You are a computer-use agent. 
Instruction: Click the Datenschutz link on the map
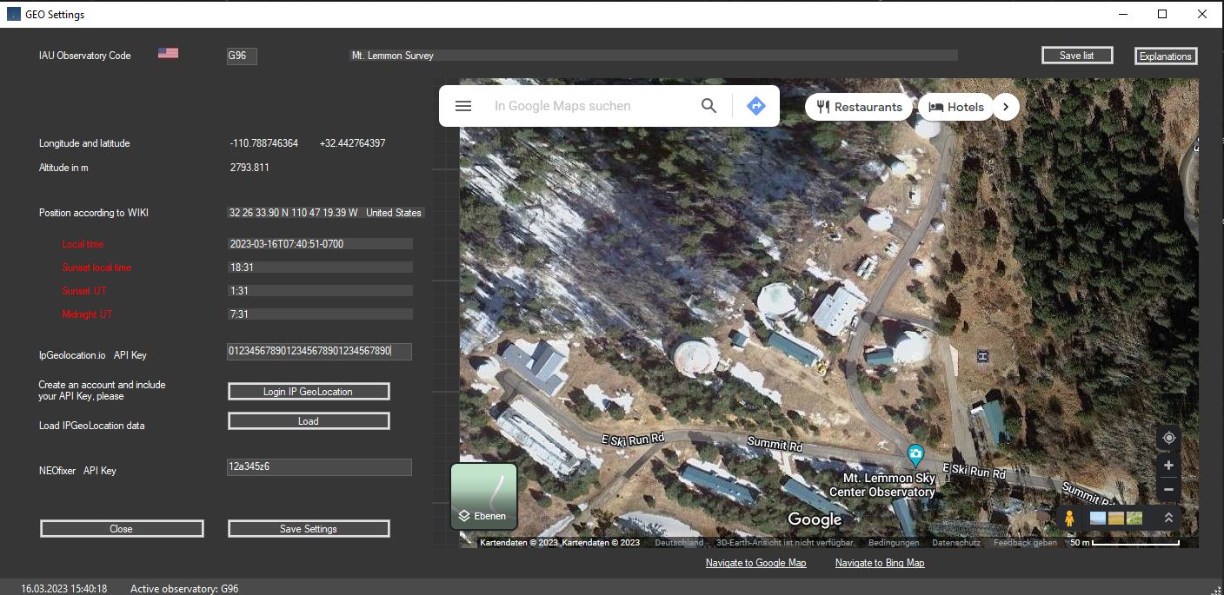956,543
